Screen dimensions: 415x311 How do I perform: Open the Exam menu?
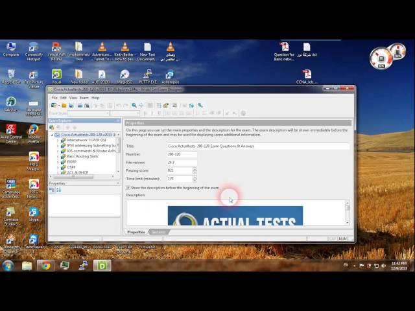pos(84,98)
